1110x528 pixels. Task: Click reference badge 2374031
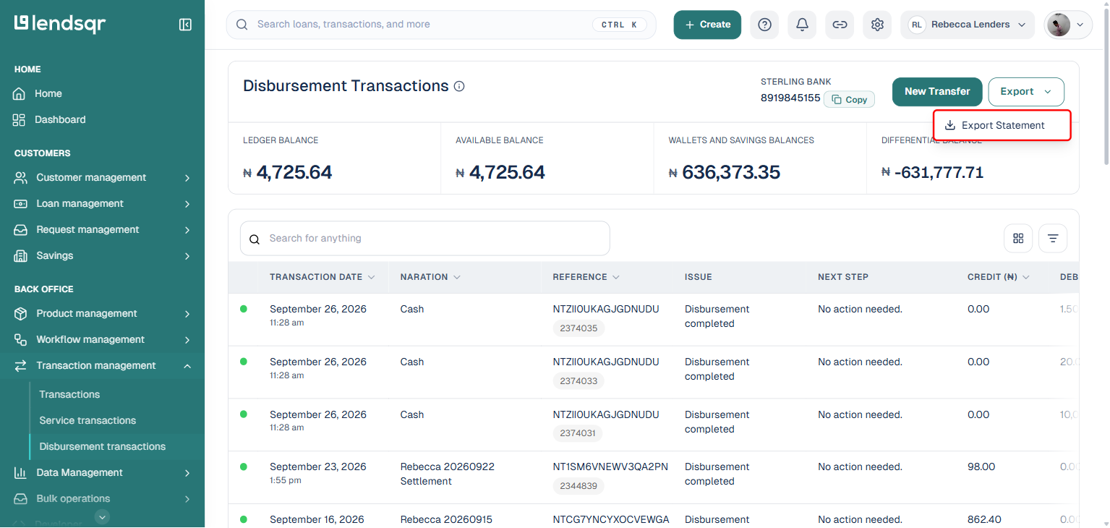coord(578,433)
